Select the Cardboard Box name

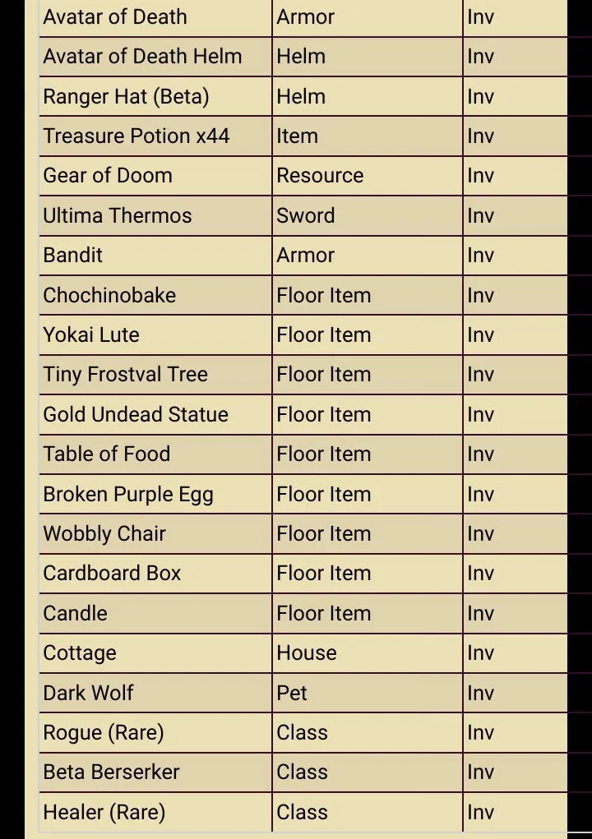tap(112, 574)
